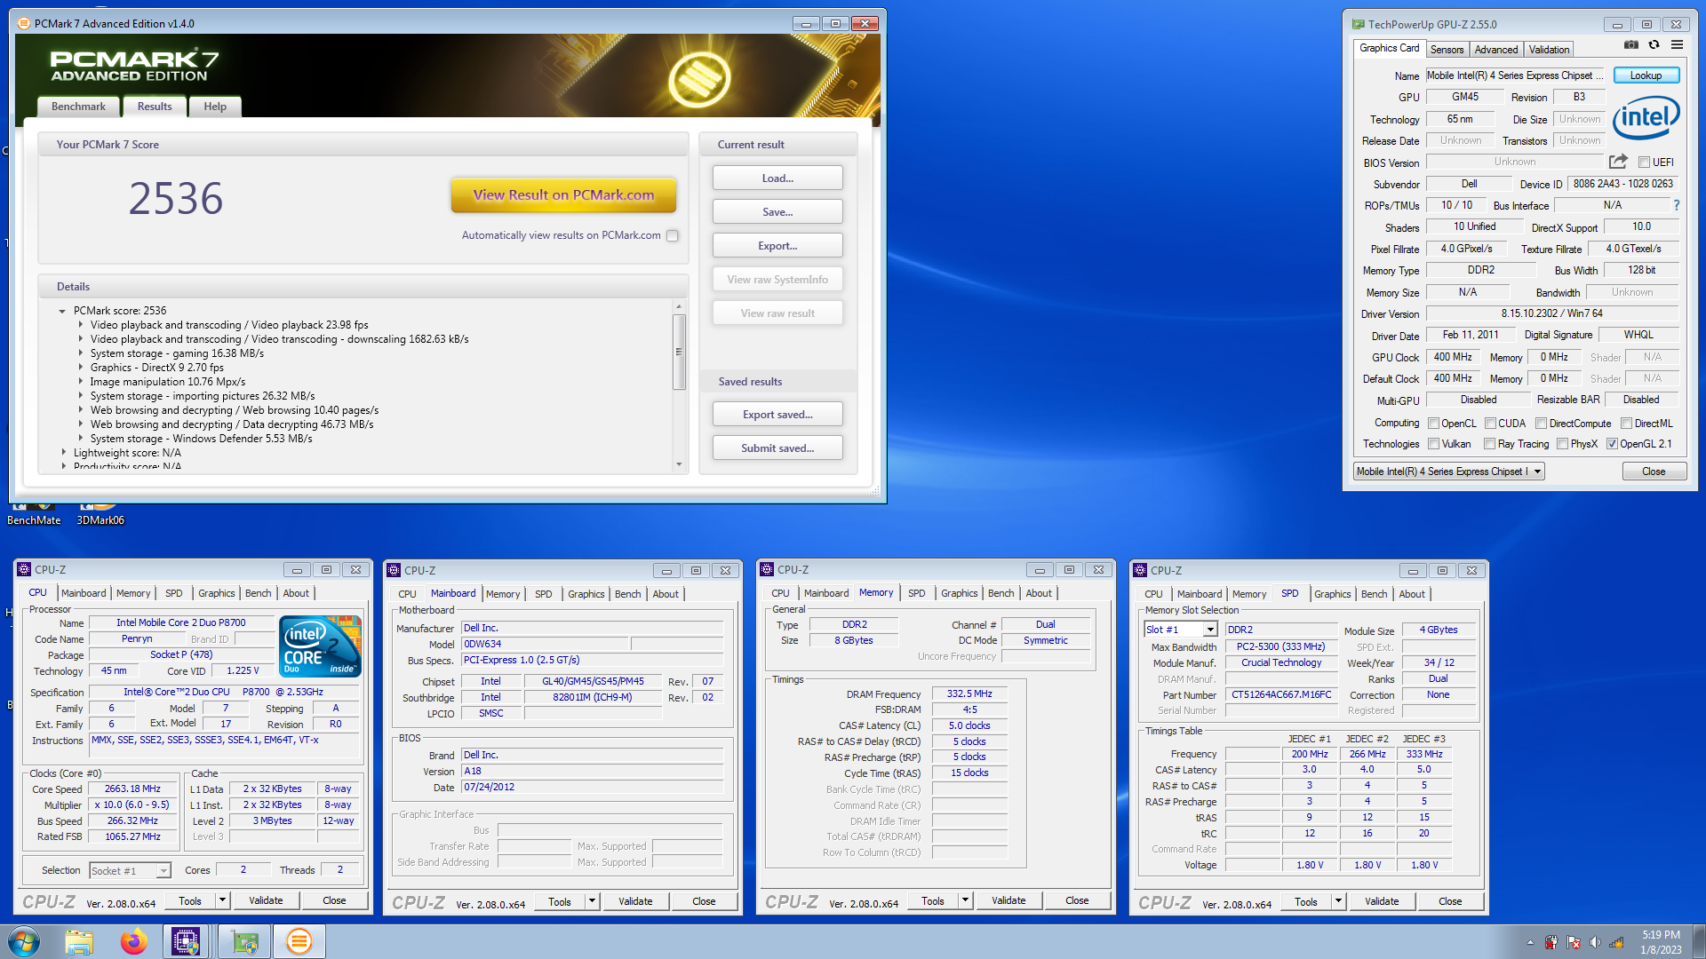1706x959 pixels.
Task: Click the scroll up arrow in Details list
Action: coord(679,306)
